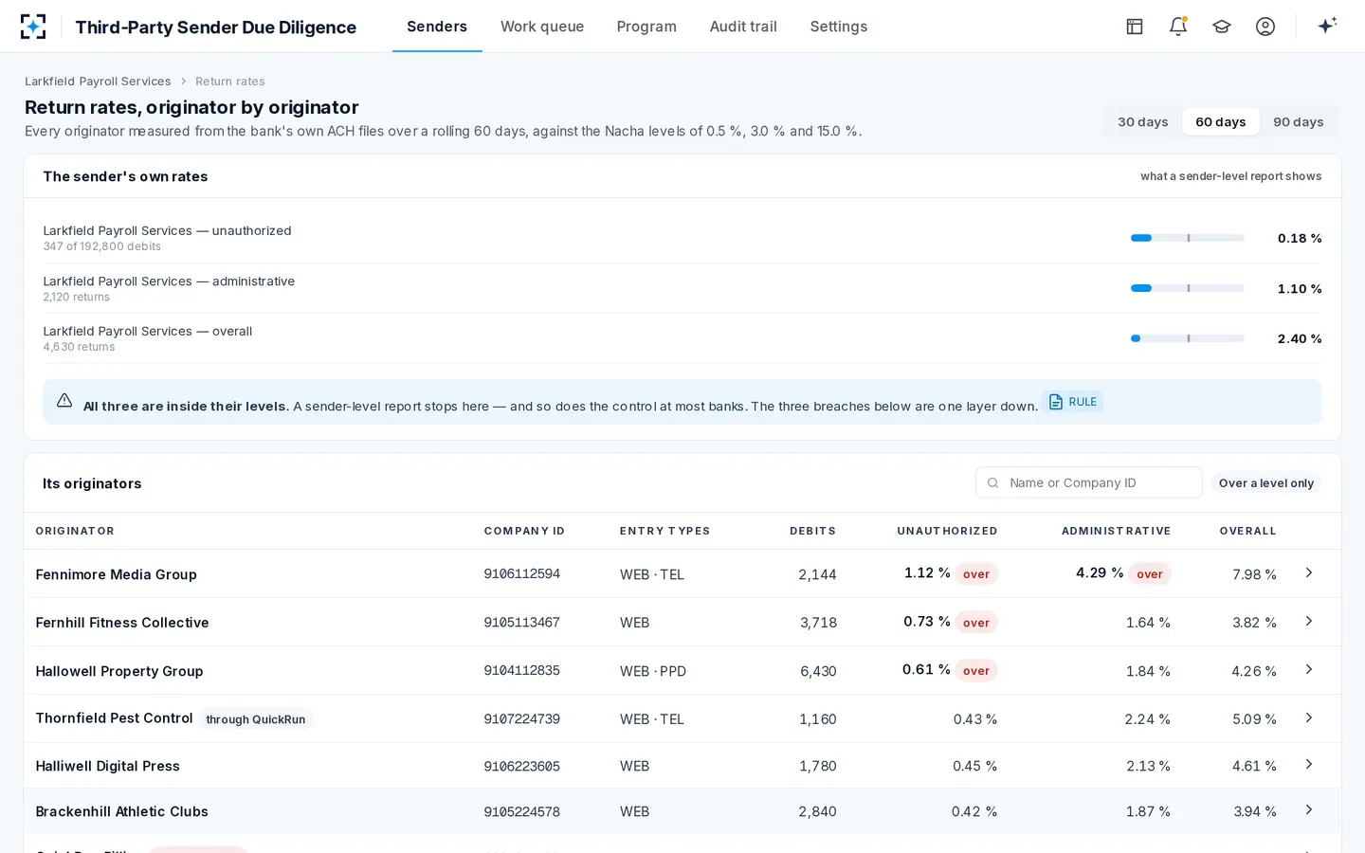This screenshot has height=853, width=1365.
Task: Click the 'what a sender-level report shows' text
Action: click(1230, 176)
